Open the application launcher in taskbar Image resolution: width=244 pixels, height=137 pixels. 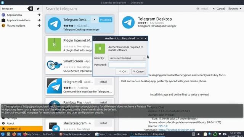[3, 134]
